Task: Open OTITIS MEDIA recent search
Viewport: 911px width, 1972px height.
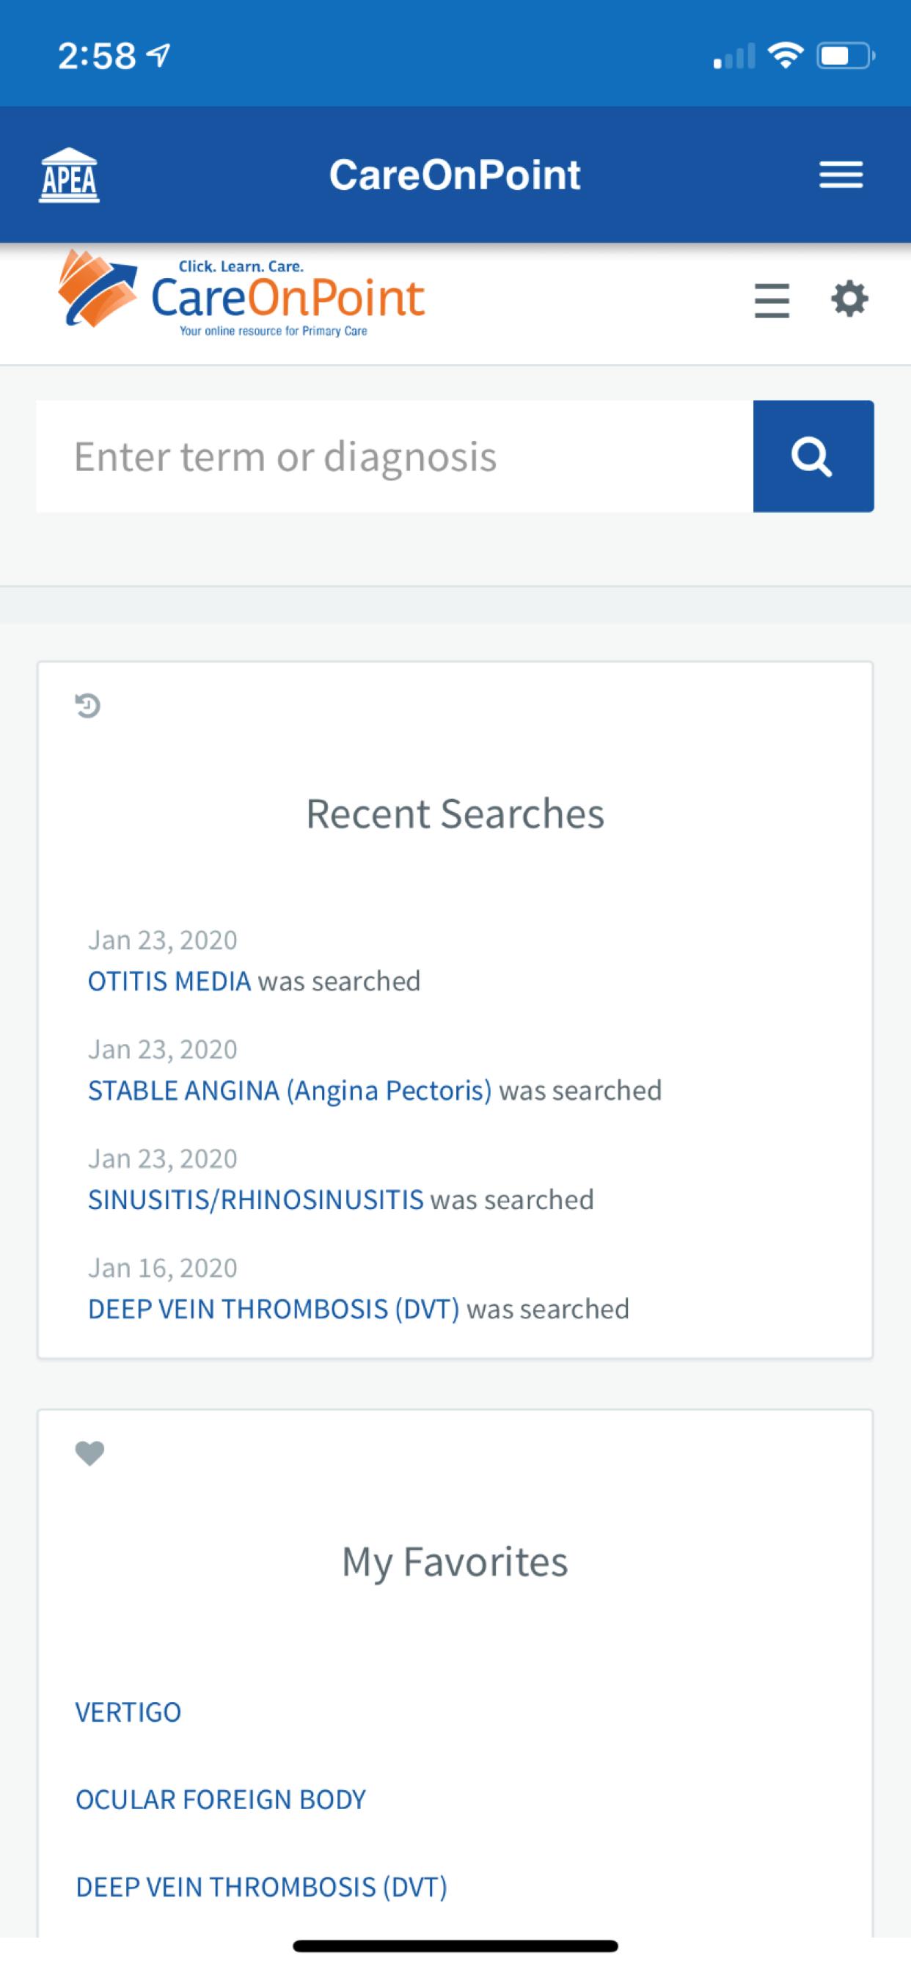Action: 169,982
